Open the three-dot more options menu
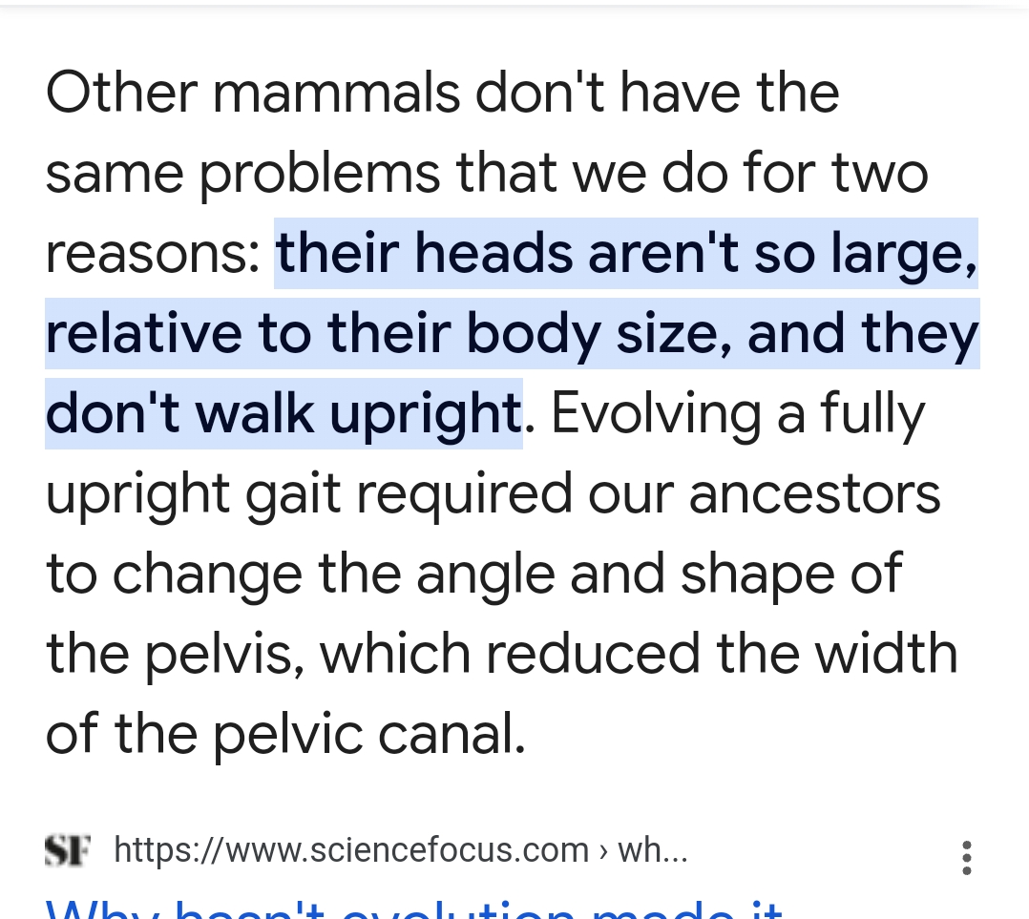Image resolution: width=1029 pixels, height=919 pixels. pyautogui.click(x=966, y=857)
